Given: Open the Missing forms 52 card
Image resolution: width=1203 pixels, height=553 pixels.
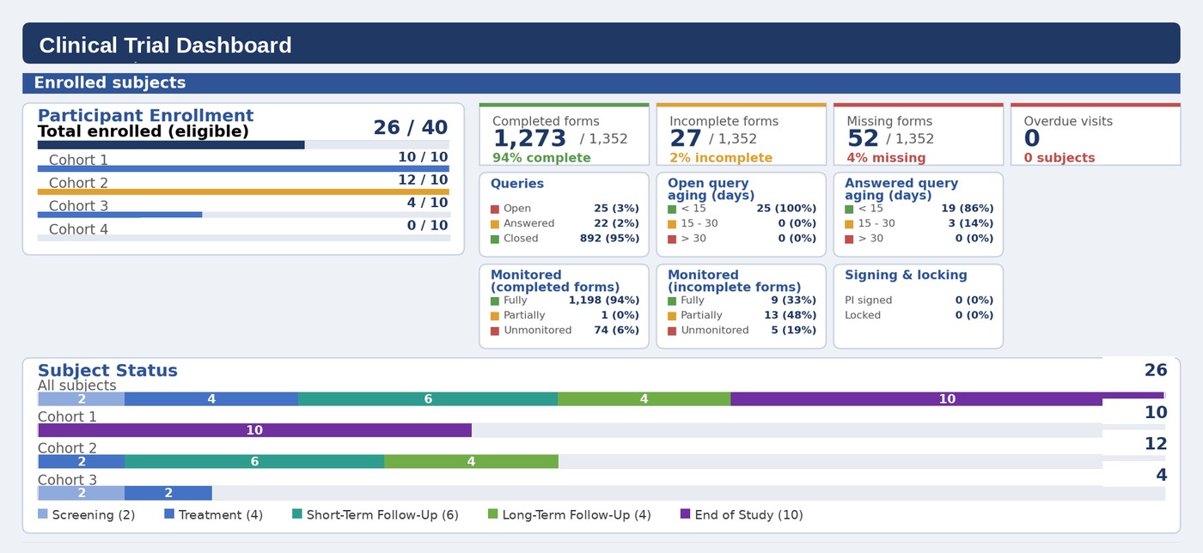Looking at the screenshot, I should coord(919,134).
